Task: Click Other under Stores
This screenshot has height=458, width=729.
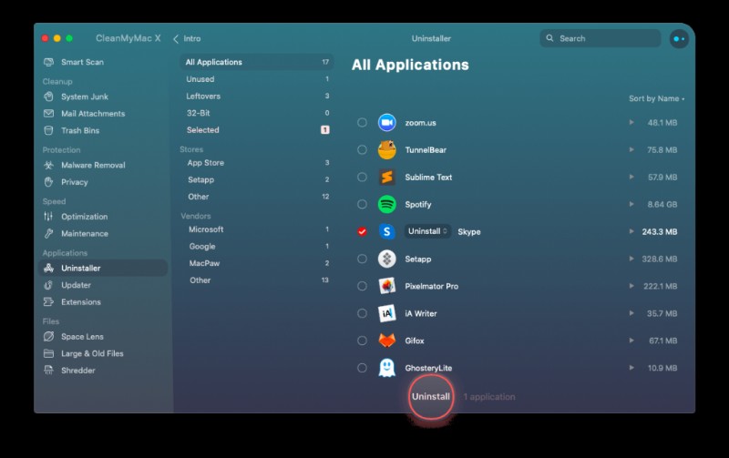Action: pos(257,197)
